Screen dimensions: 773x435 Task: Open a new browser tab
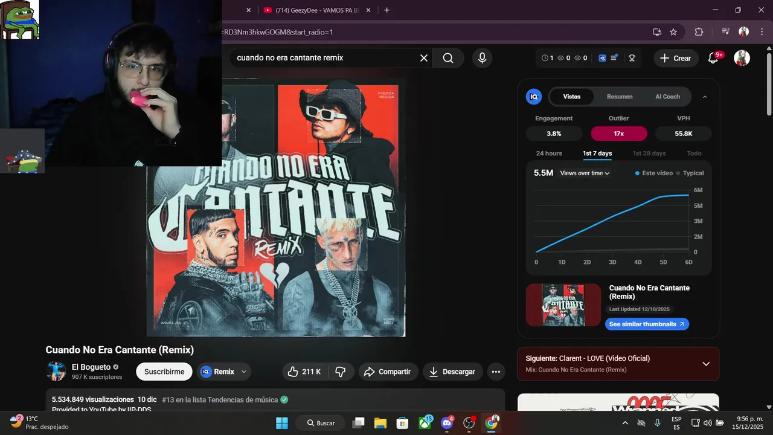click(x=386, y=10)
